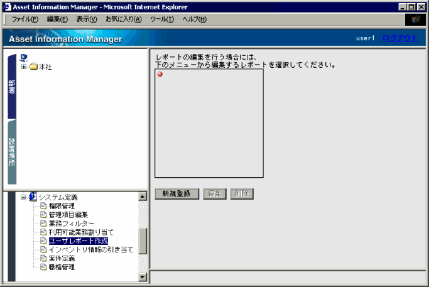This screenshot has width=429, height=287.
Task: Click the Internet Explorer icon in title bar
Action: (7, 7)
